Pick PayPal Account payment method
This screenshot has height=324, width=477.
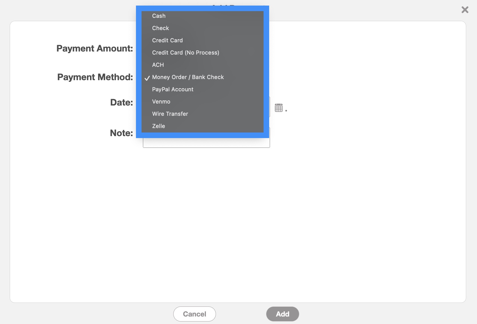pyautogui.click(x=173, y=90)
